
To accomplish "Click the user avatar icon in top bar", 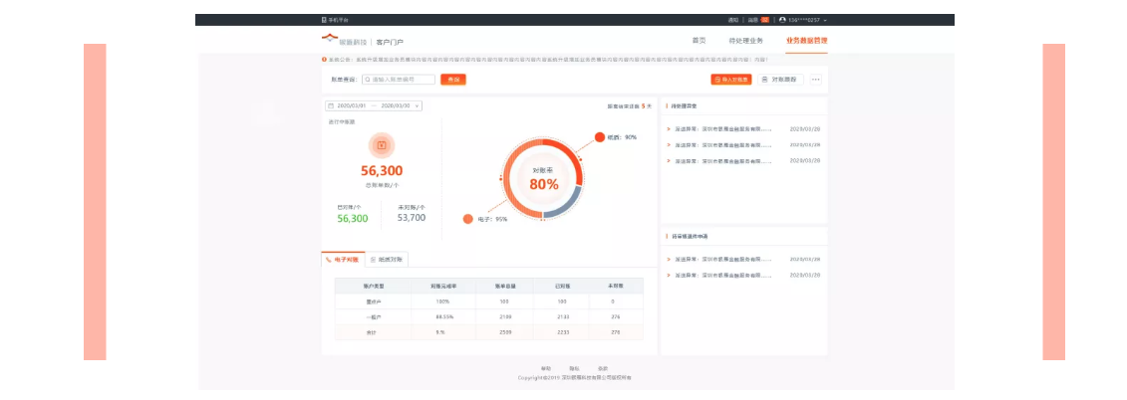I will point(783,20).
